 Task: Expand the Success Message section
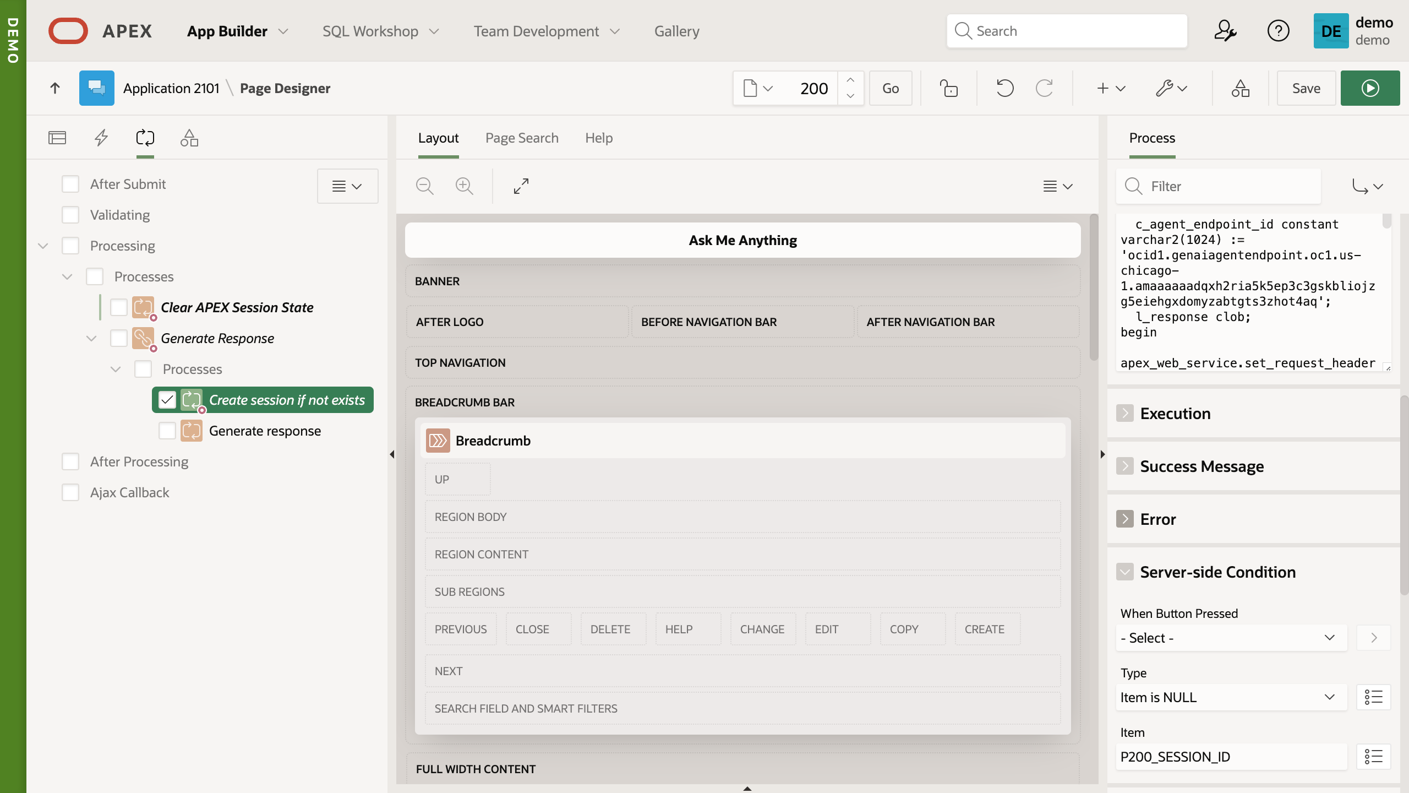pyautogui.click(x=1125, y=466)
